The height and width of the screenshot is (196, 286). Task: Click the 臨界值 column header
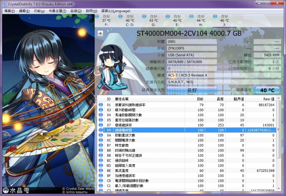(236, 99)
